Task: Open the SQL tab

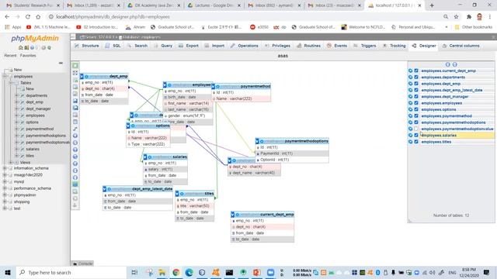Action: pyautogui.click(x=113, y=46)
